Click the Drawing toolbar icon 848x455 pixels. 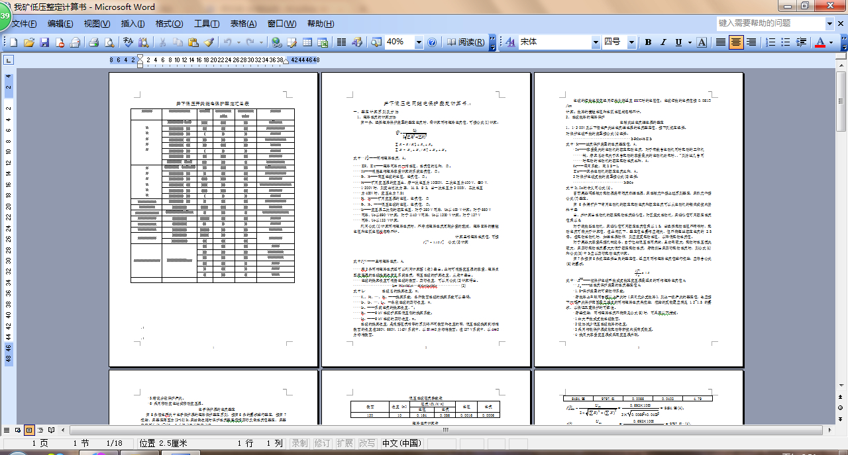(x=356, y=42)
